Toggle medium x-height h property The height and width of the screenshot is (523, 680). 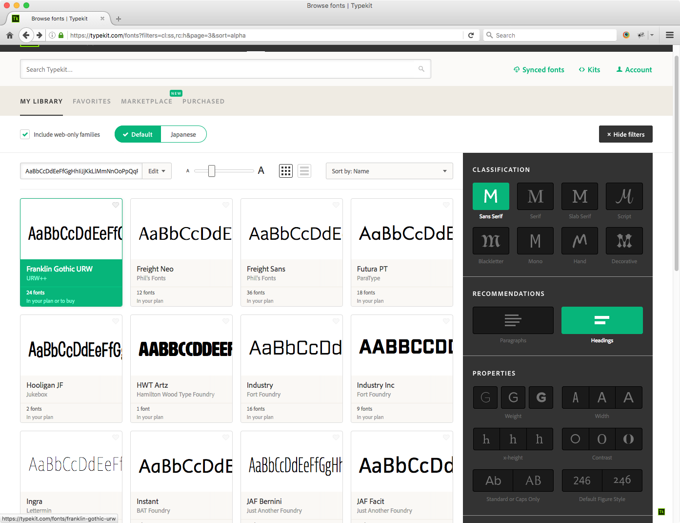click(513, 439)
